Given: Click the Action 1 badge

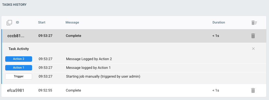Looking at the screenshot, I should pyautogui.click(x=19, y=68).
